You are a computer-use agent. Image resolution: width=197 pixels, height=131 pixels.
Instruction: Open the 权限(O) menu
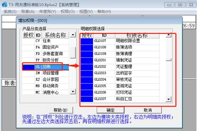point(67,11)
